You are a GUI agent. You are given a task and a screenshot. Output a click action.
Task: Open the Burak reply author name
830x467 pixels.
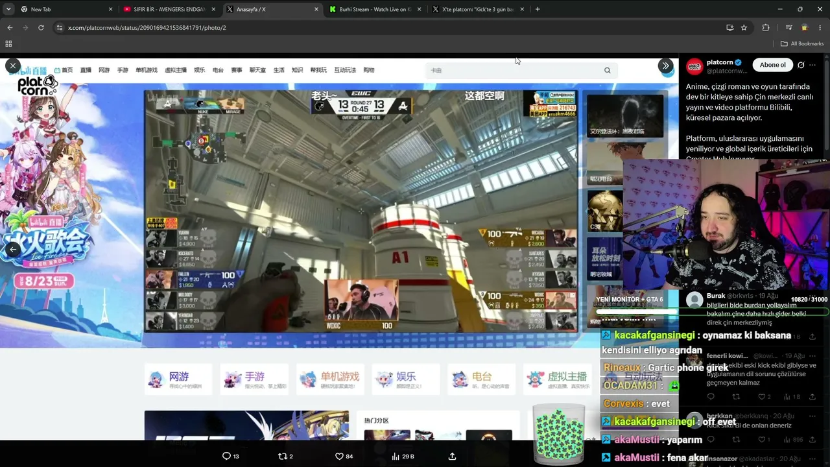716,296
